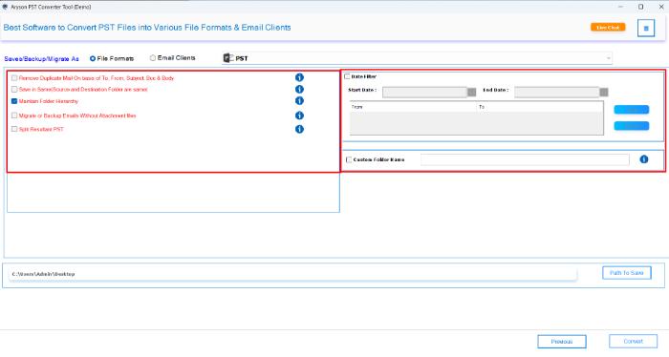The width and height of the screenshot is (669, 357).
Task: Enable Remove Duplicate Mail checkbox
Action: pos(14,78)
